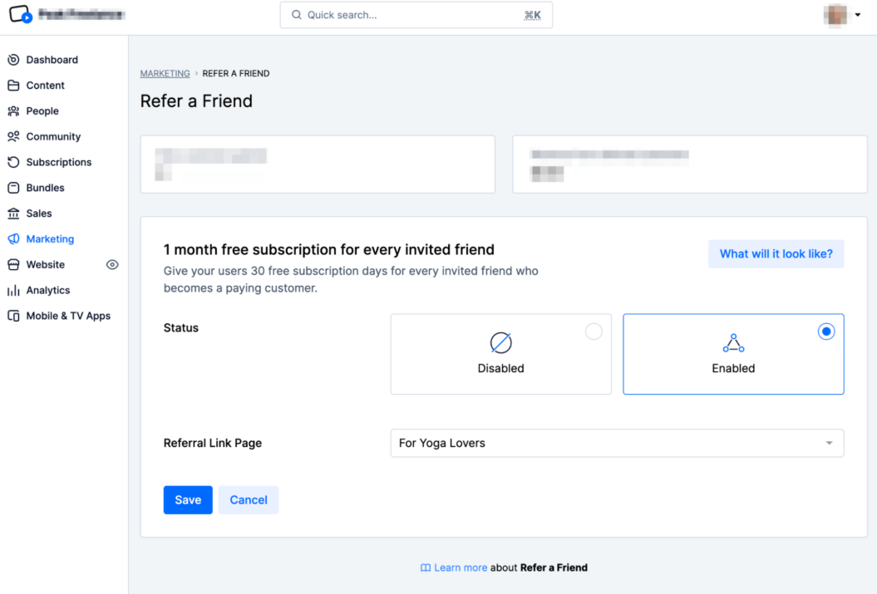Open the People menu item

(x=42, y=111)
